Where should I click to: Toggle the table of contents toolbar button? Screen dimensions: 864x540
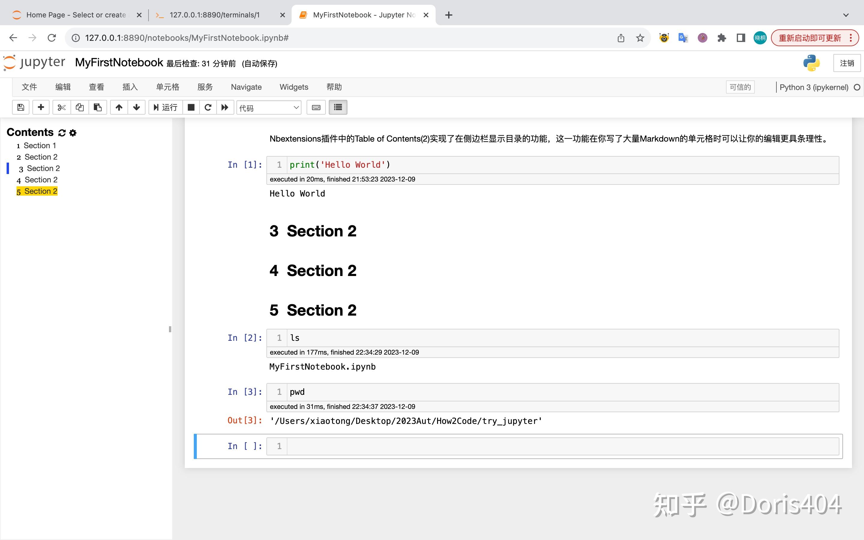click(337, 107)
